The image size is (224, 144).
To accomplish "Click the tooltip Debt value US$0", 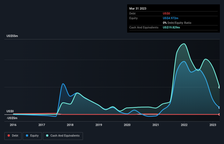I will (166, 13).
